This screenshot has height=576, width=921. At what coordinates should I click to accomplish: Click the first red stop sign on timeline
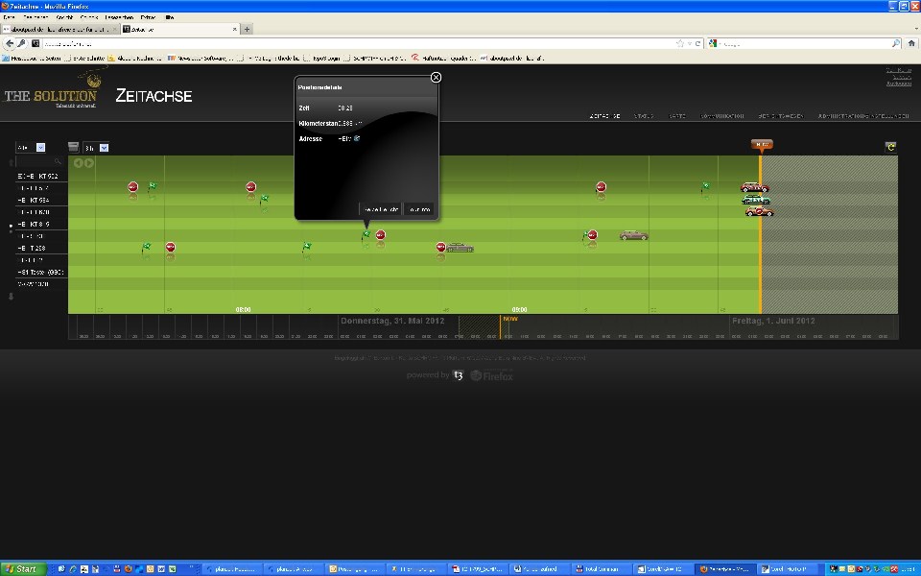[x=132, y=187]
